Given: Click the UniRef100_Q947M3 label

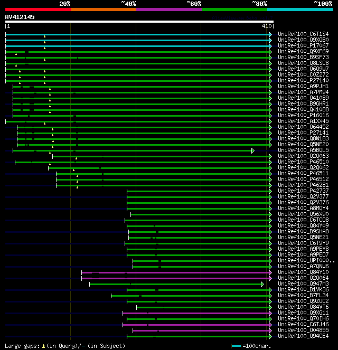Looking at the screenshot, I should point(303,283).
